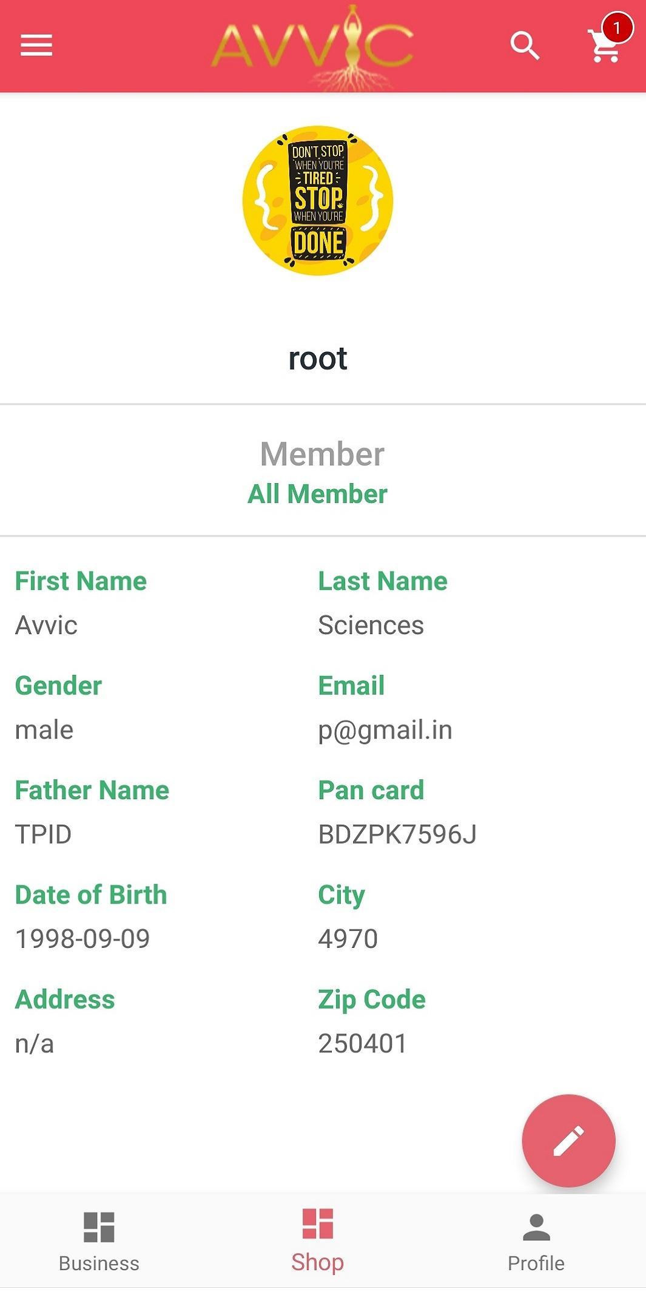Select the email p@gmail.in

click(385, 730)
